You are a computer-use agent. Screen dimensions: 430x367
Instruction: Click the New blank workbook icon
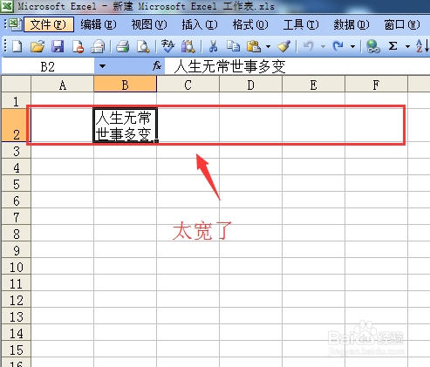(17, 46)
